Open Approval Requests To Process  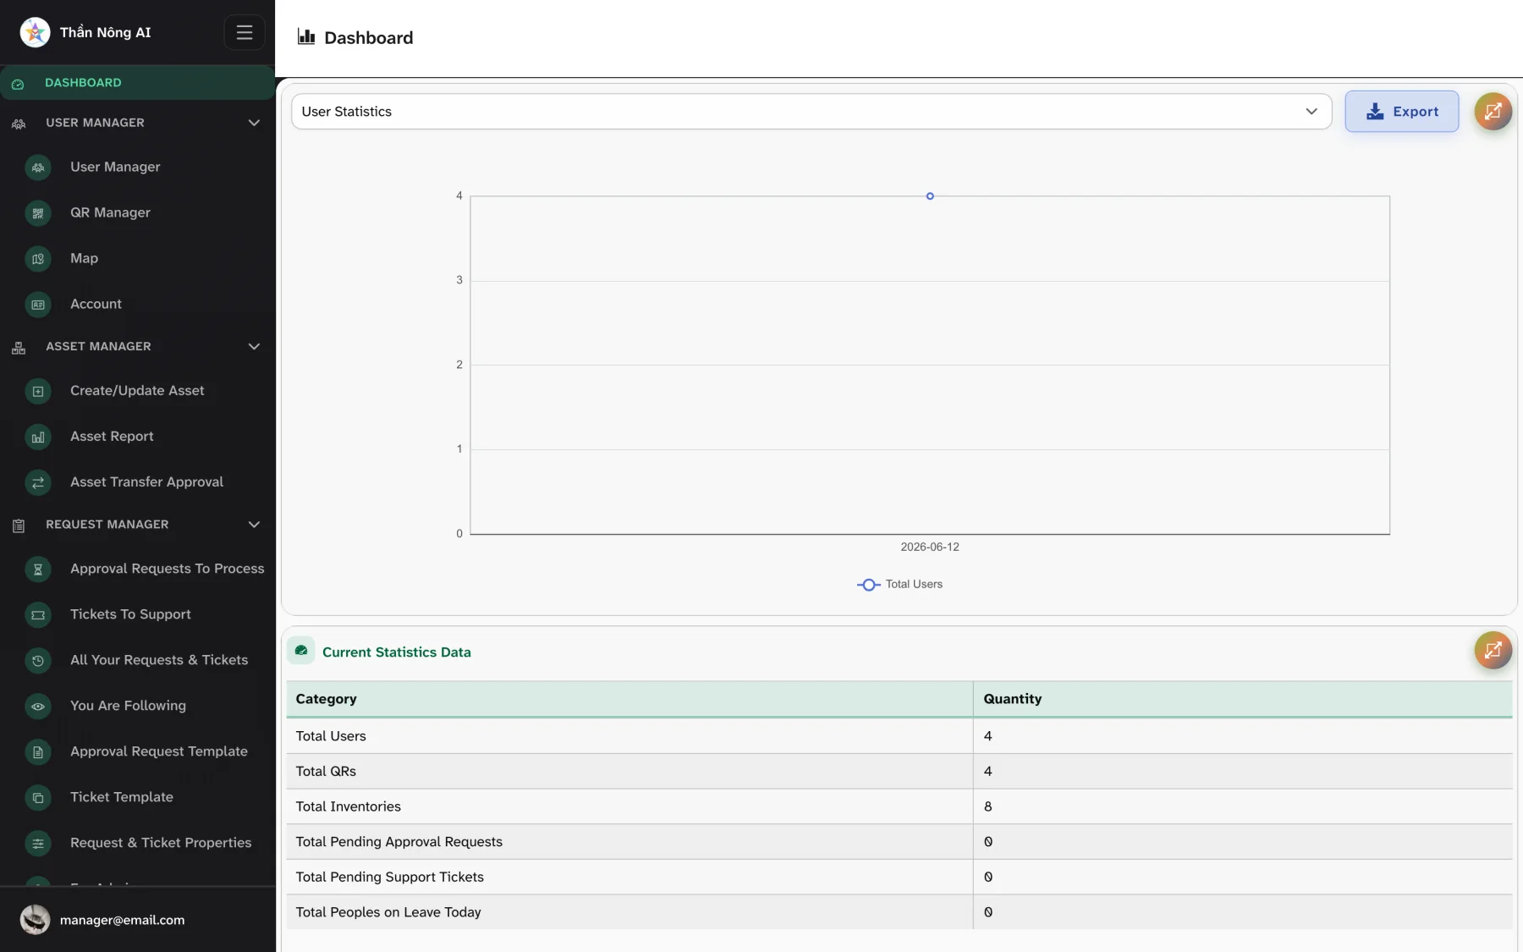pos(167,570)
